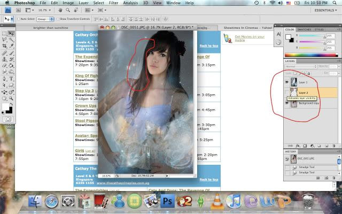Click King Of Fight movie link

point(87,75)
